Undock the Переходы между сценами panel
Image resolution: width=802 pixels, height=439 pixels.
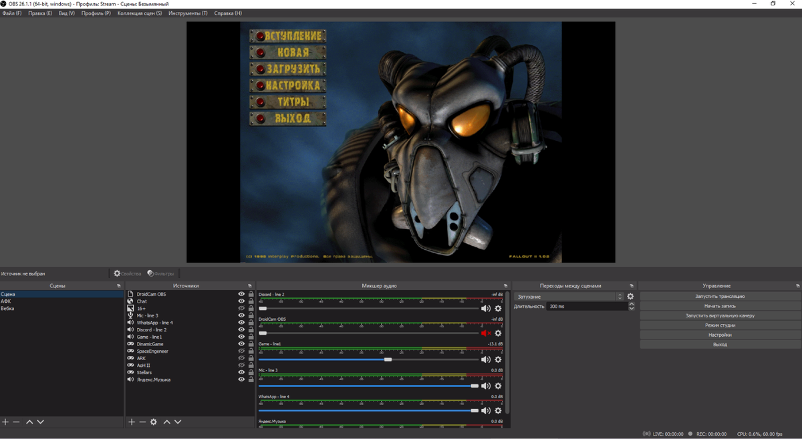pyautogui.click(x=632, y=286)
